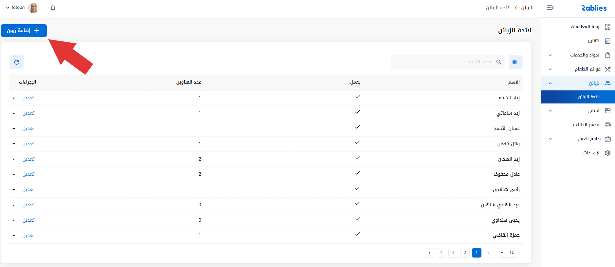Click the pagination arrow left of page 4

(x=429, y=253)
